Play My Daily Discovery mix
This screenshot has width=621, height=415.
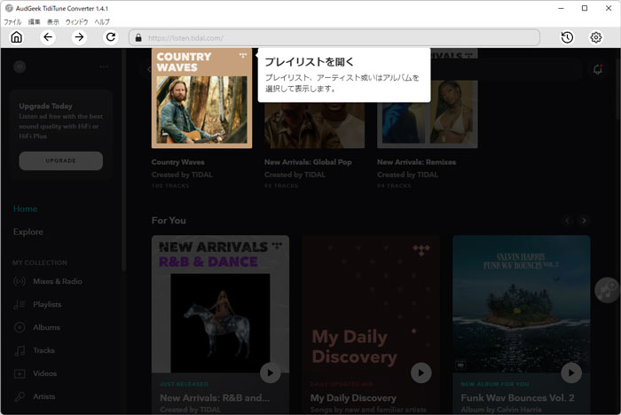point(421,372)
